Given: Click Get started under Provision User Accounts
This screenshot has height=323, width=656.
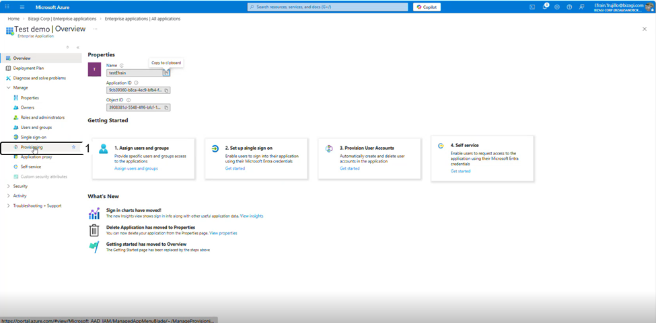Looking at the screenshot, I should pos(349,169).
